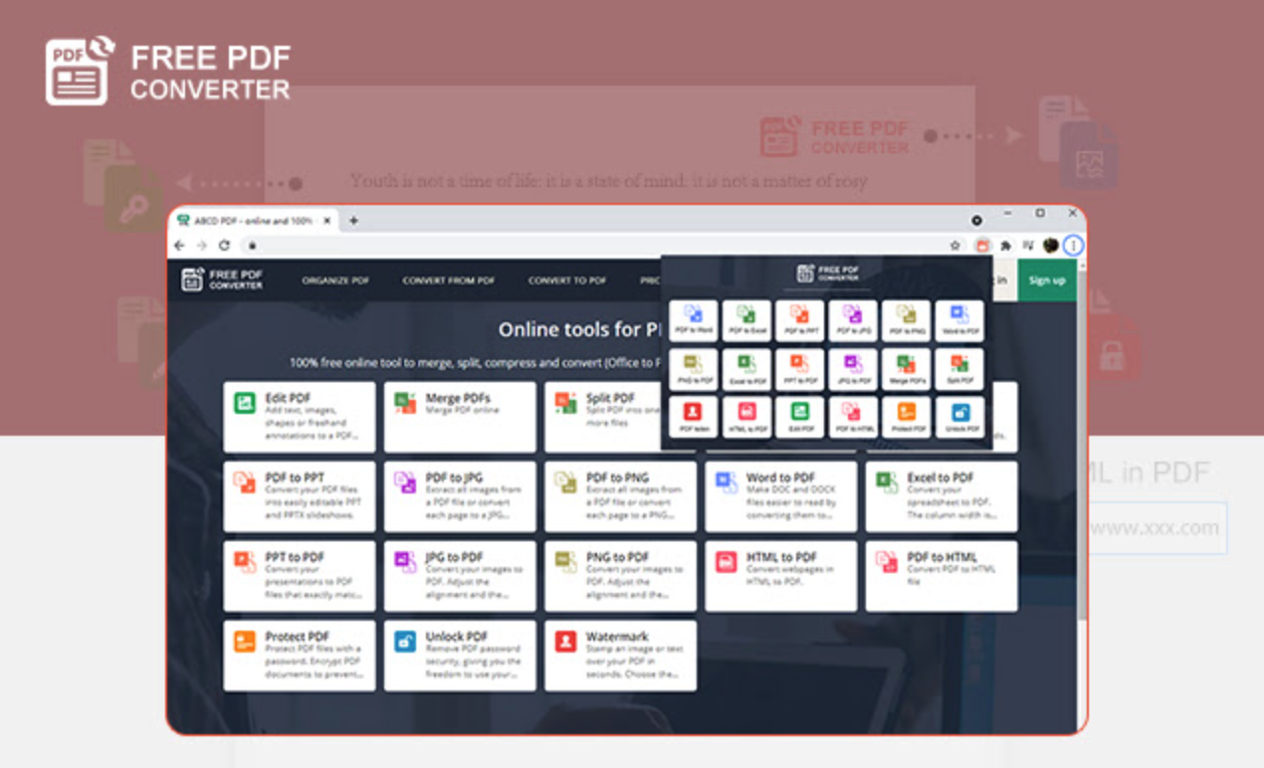Viewport: 1264px width, 768px height.
Task: Open the Chrome three-dot menu
Action: pyautogui.click(x=1074, y=245)
